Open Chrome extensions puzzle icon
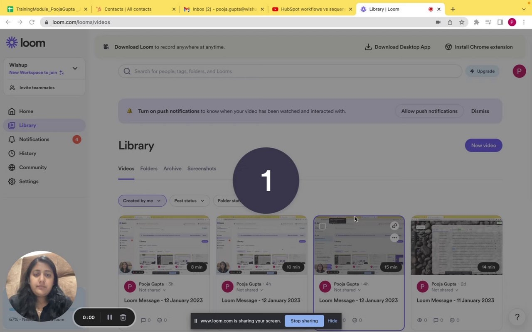The height and width of the screenshot is (332, 532). coord(476,22)
